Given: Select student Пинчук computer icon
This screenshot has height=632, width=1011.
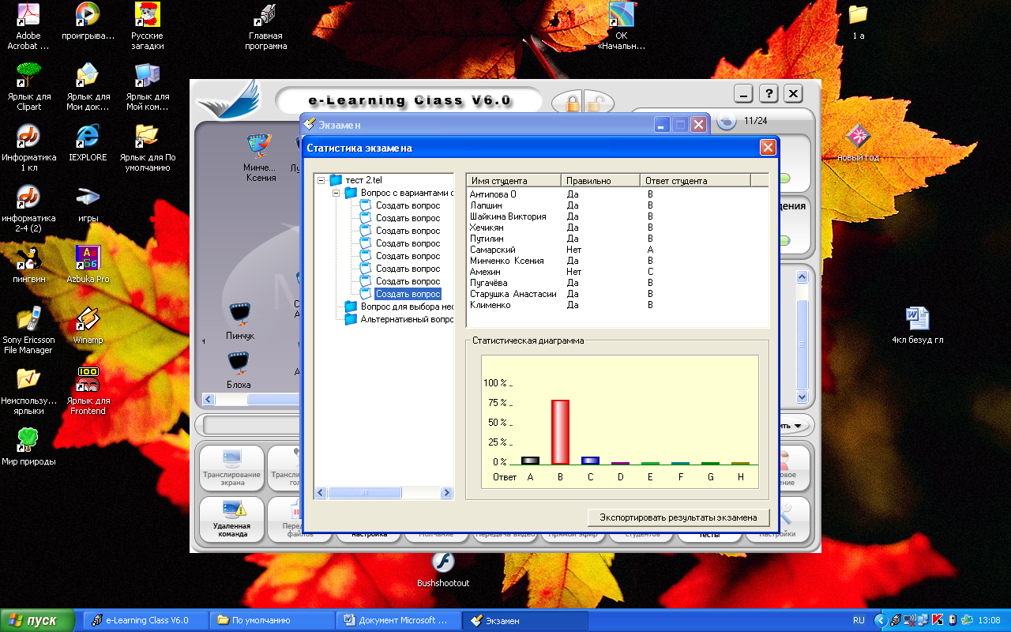Looking at the screenshot, I should [240, 320].
